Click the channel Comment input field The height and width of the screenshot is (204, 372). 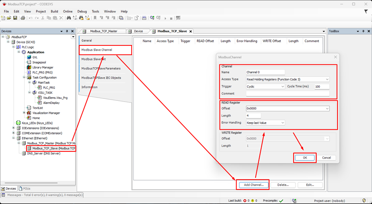(x=288, y=94)
